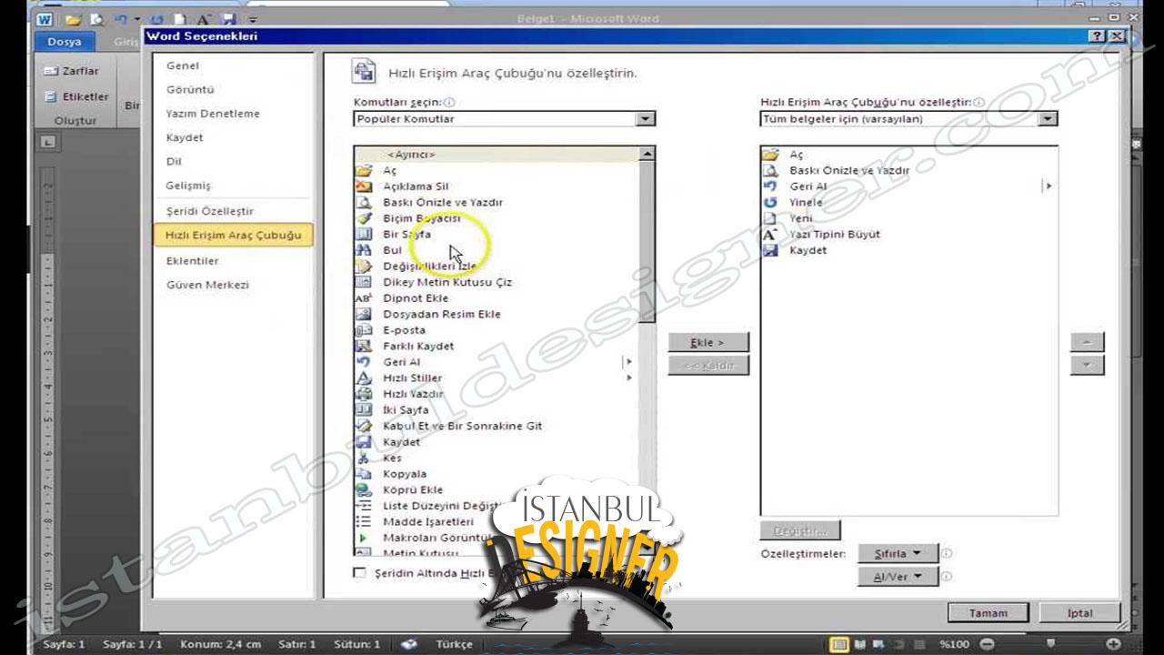This screenshot has height=655, width=1164.
Task: Expand the Hızlı Stiller submenu arrow
Action: point(628,378)
